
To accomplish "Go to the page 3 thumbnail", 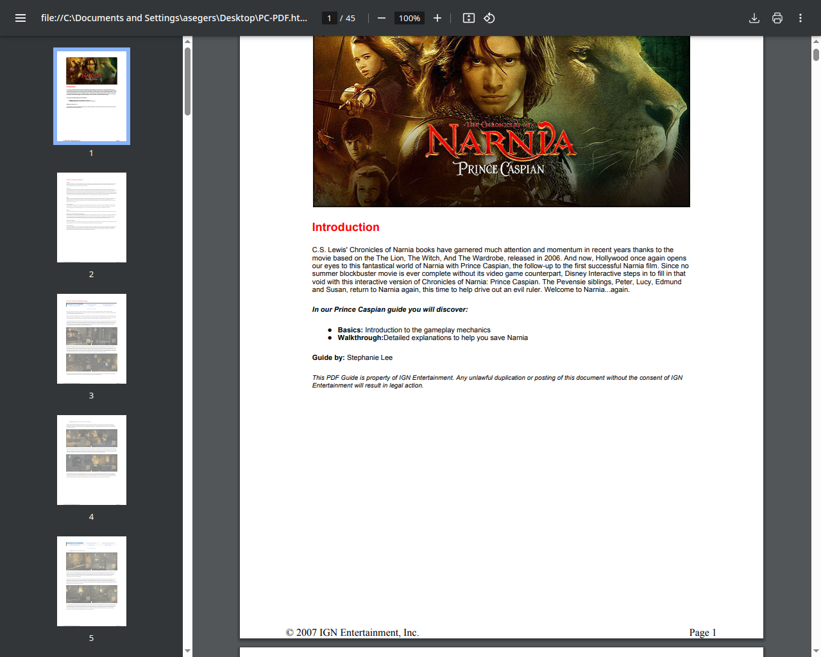I will tap(92, 339).
